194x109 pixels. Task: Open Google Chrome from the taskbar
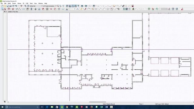point(67,107)
